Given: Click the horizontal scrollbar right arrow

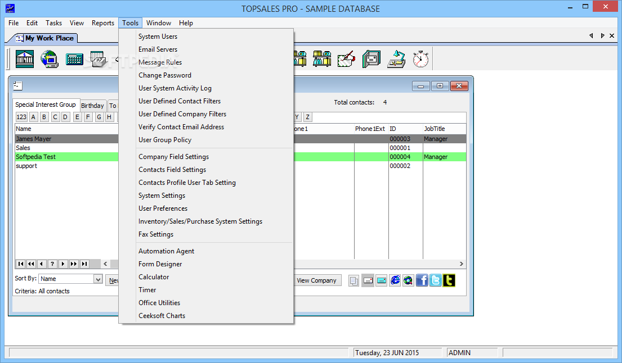Looking at the screenshot, I should (462, 264).
